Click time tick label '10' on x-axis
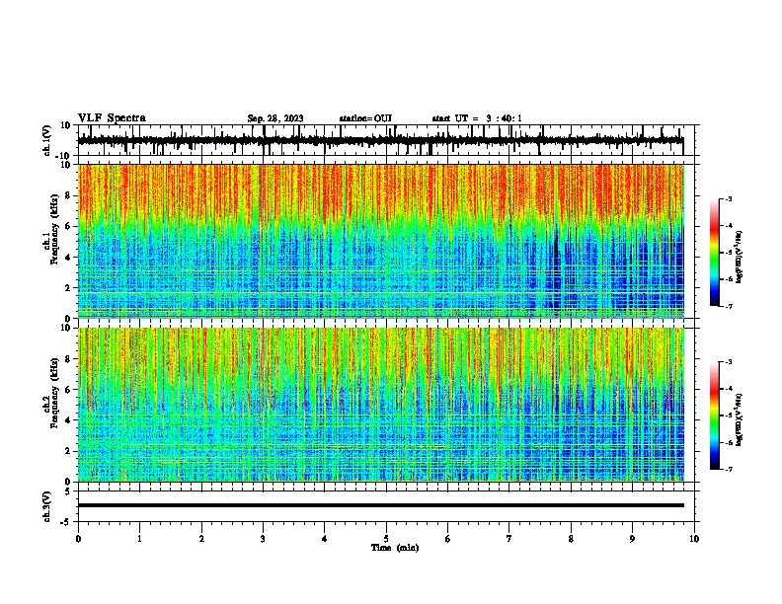Viewport: 782px width, 604px height. tap(694, 539)
